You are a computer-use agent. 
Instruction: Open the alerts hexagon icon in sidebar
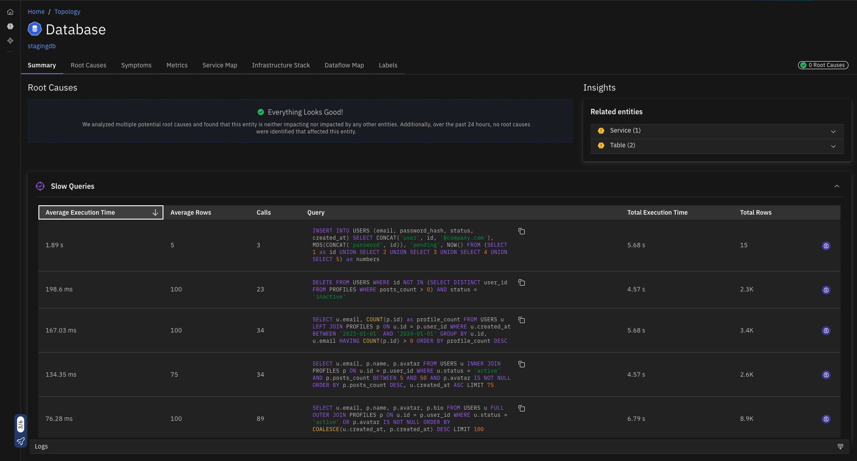coord(10,26)
